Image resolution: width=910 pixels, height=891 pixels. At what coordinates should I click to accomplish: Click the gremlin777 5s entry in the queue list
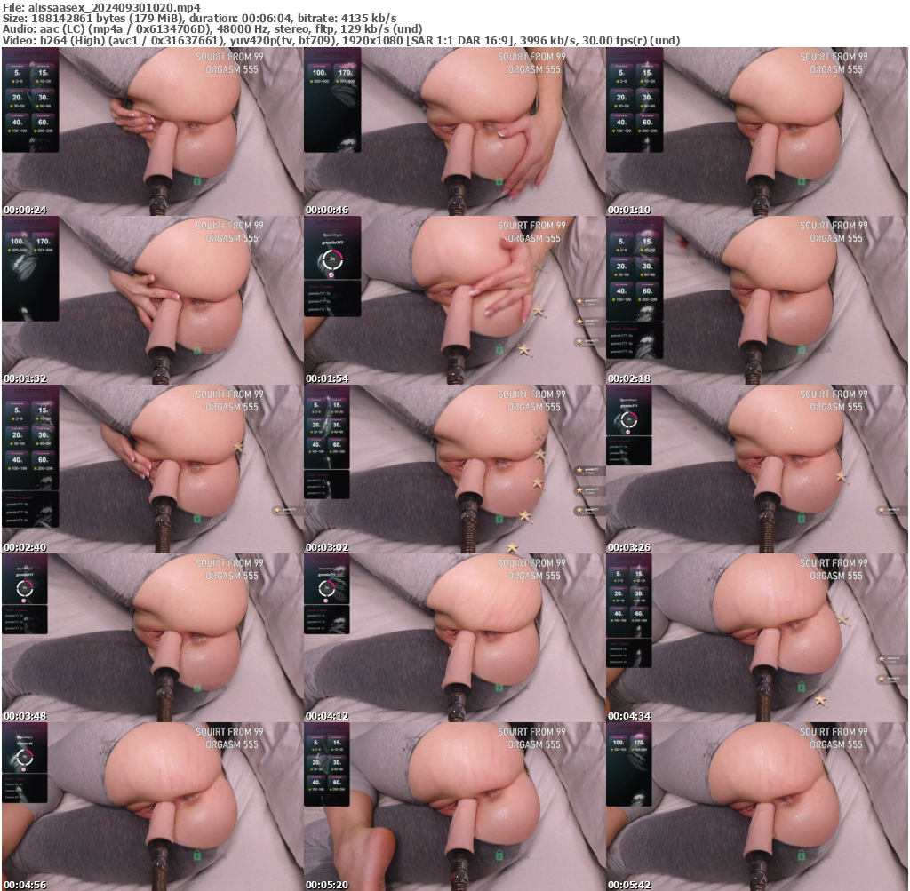tap(320, 293)
